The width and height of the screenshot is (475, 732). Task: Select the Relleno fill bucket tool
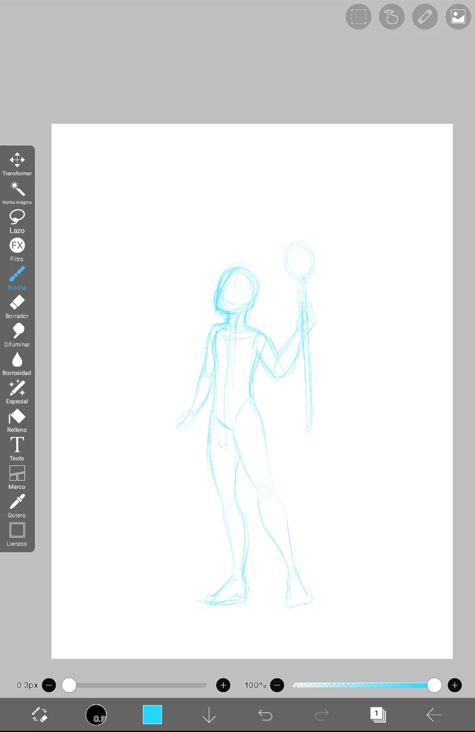point(17,421)
